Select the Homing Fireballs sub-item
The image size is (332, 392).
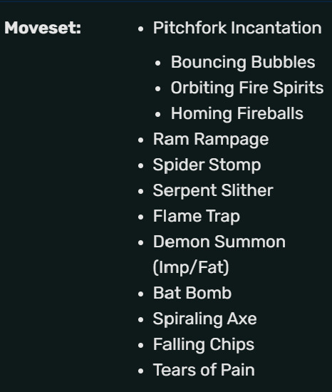(x=237, y=113)
